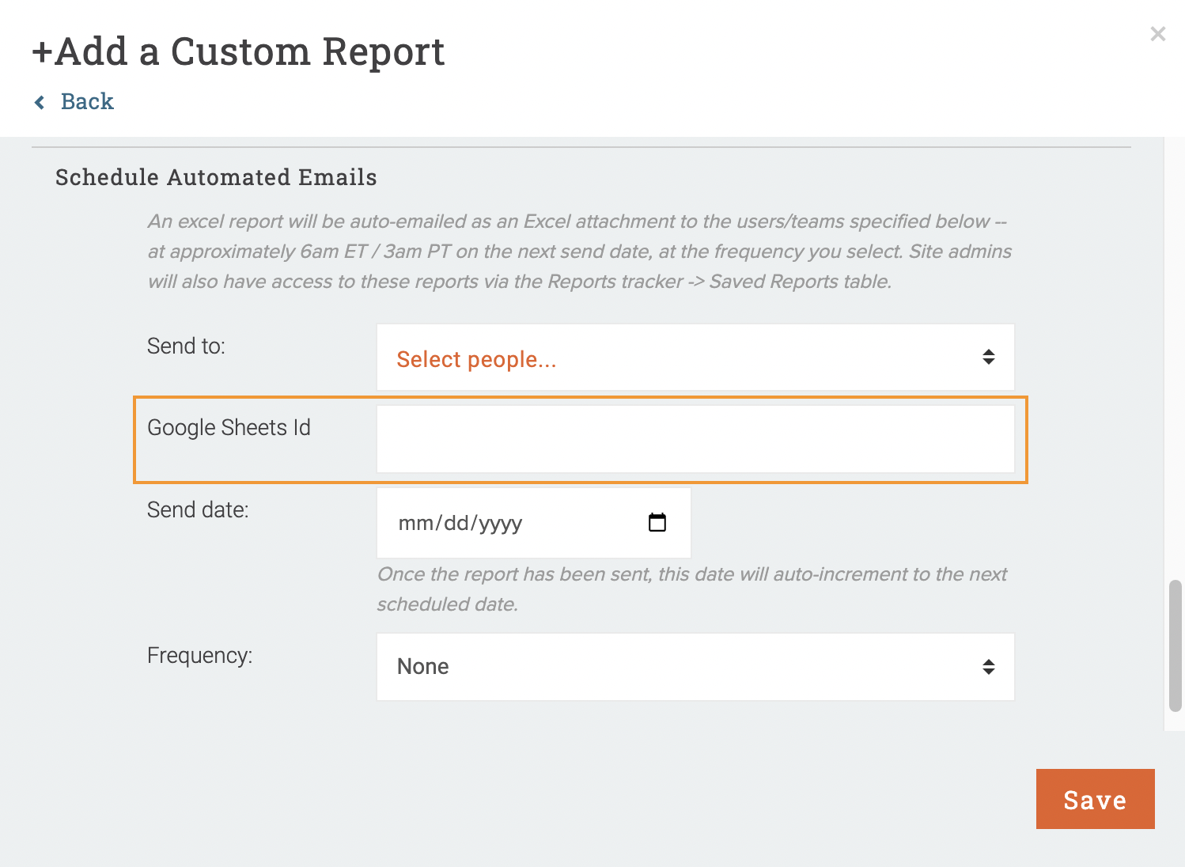This screenshot has width=1185, height=867.
Task: Focus the Google Sheets Id text field
Action: pos(695,439)
